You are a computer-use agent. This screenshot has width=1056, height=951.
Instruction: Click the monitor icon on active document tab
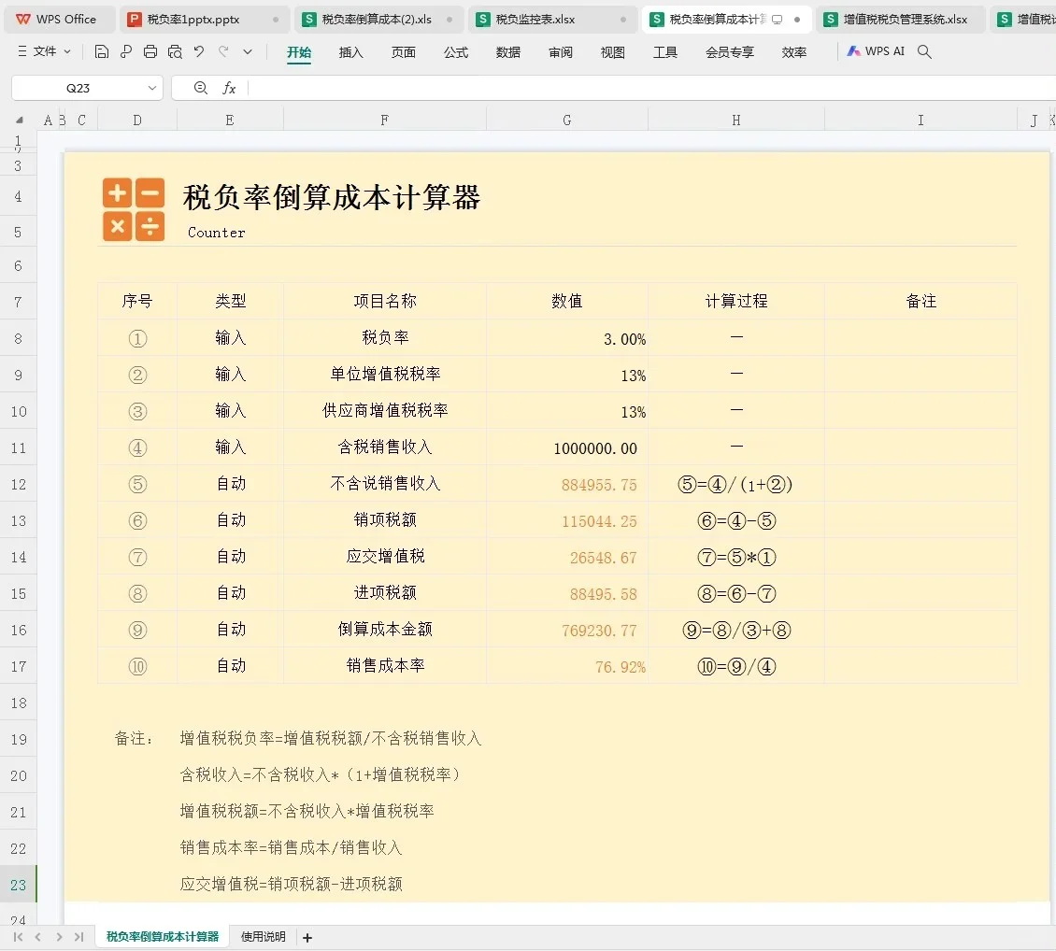(x=778, y=20)
